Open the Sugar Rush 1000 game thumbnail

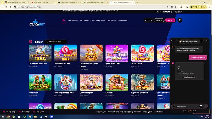coord(117,53)
